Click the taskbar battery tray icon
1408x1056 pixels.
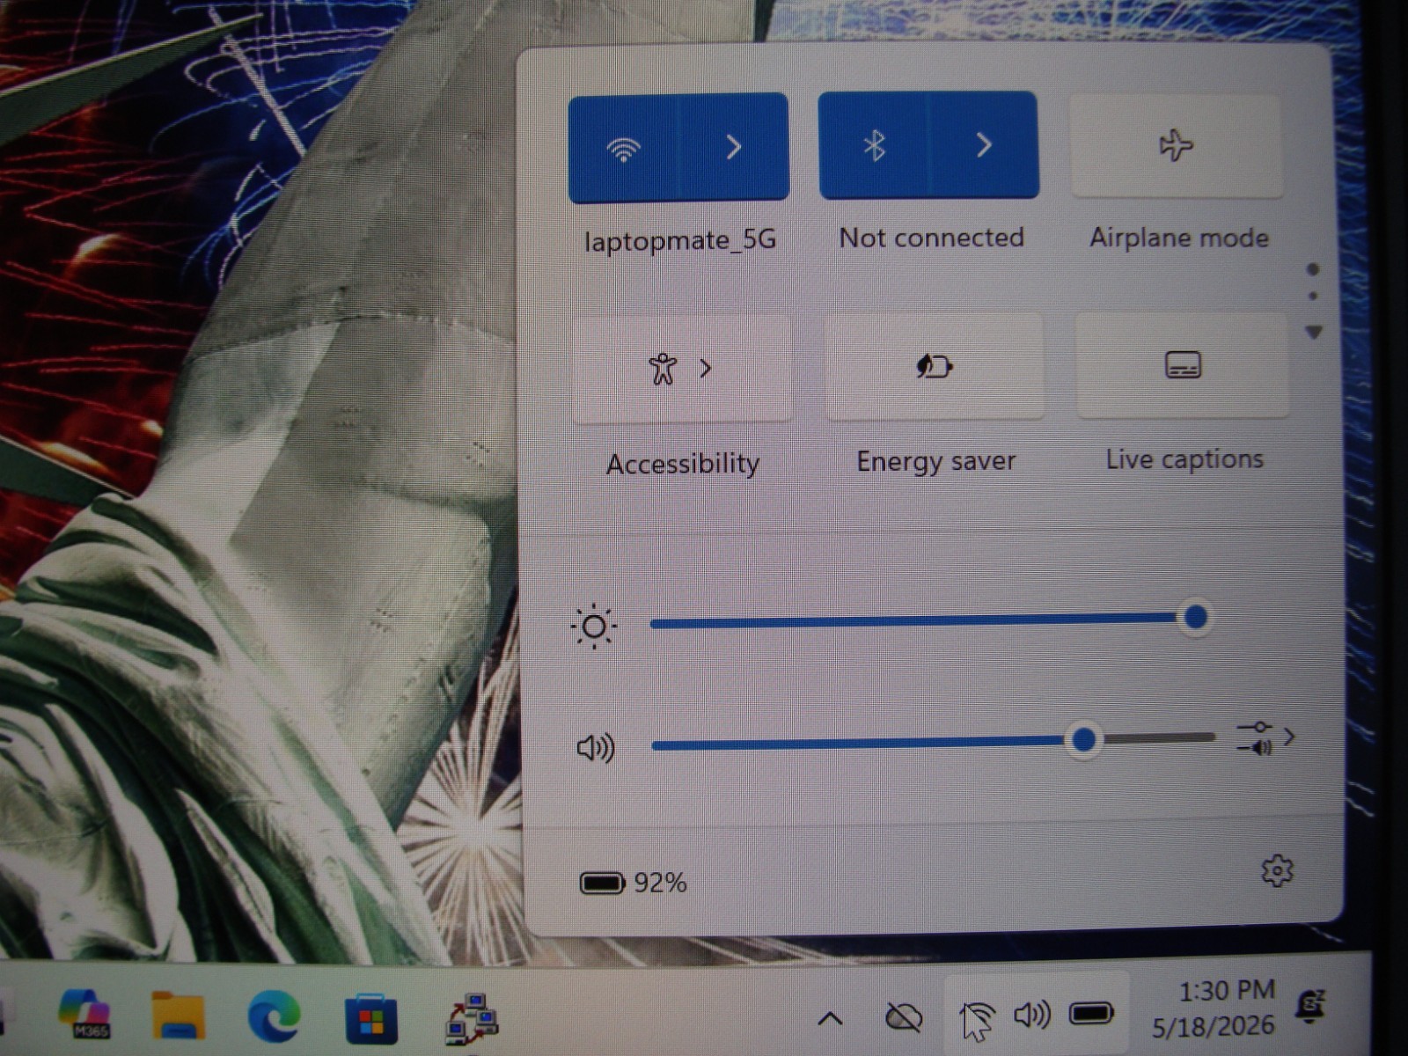coord(1091,1014)
